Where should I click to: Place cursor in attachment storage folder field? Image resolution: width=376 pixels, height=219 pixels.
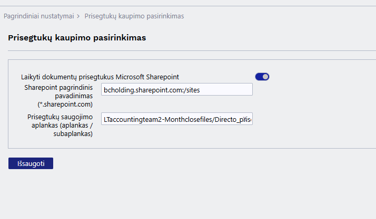pyautogui.click(x=176, y=120)
